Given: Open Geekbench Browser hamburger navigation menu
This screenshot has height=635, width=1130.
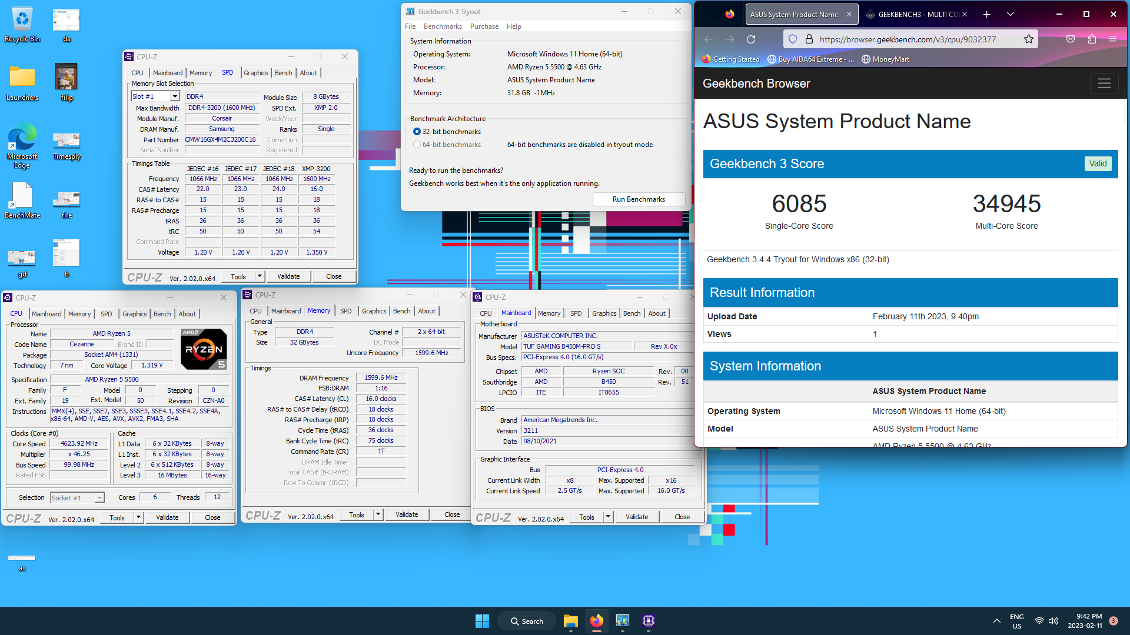Looking at the screenshot, I should point(1104,83).
